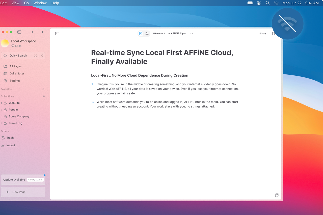
Task: Click the Wi-Fi off icon in menu bar
Action: pos(276,3)
